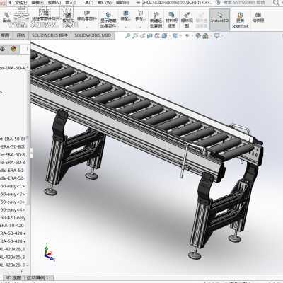Screen dimensions: 283x283
Task: Click the XYZ orientation triad
Action: point(49,252)
